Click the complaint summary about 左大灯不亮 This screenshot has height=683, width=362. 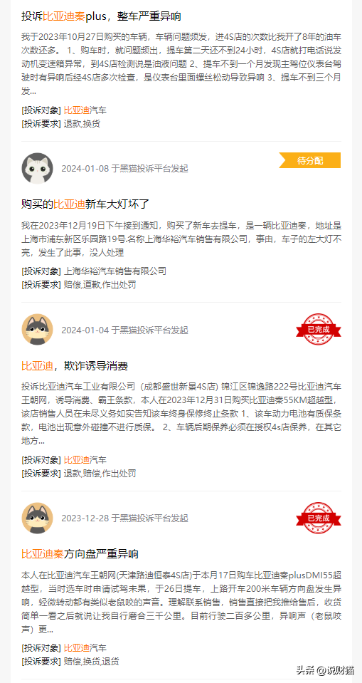(x=181, y=239)
